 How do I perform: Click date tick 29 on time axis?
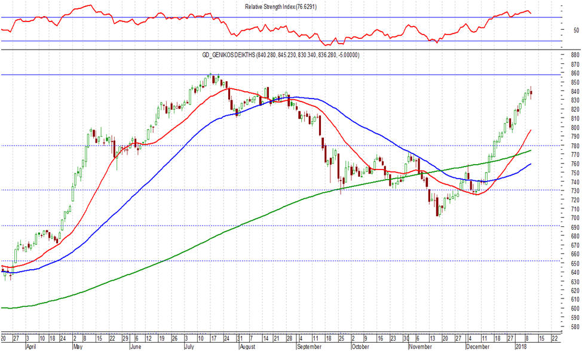pyautogui.click(x=125, y=338)
